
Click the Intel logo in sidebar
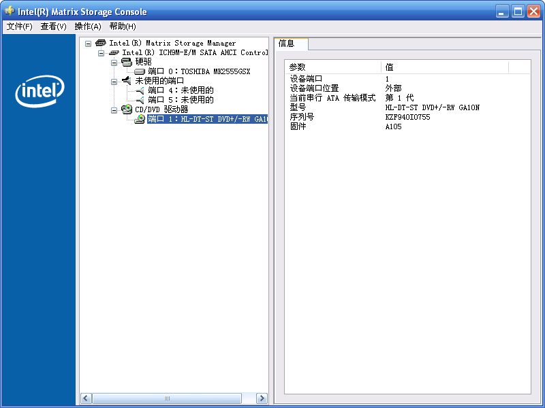click(x=40, y=91)
